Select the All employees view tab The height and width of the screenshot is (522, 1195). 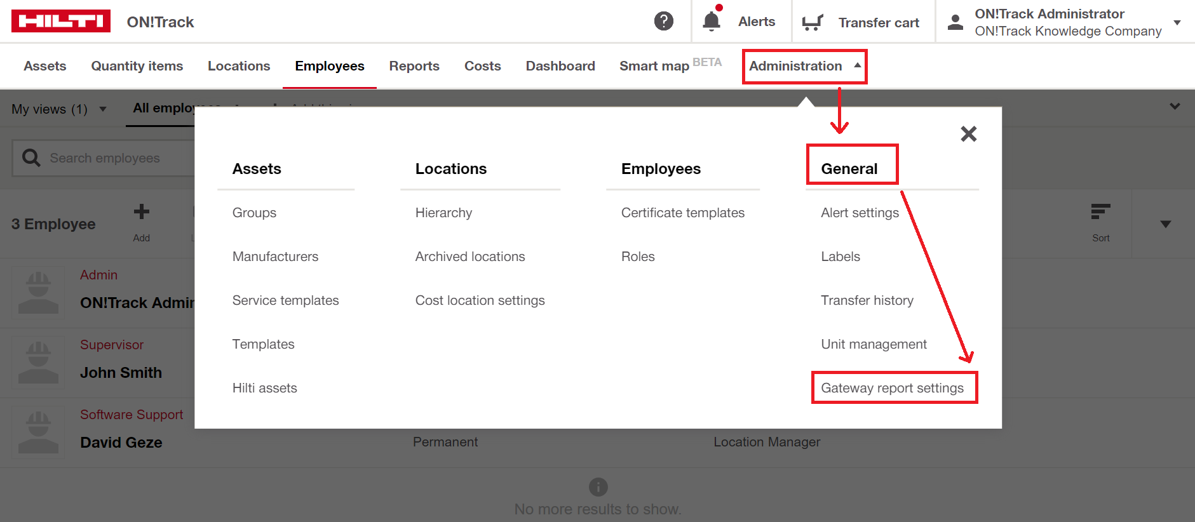(163, 108)
